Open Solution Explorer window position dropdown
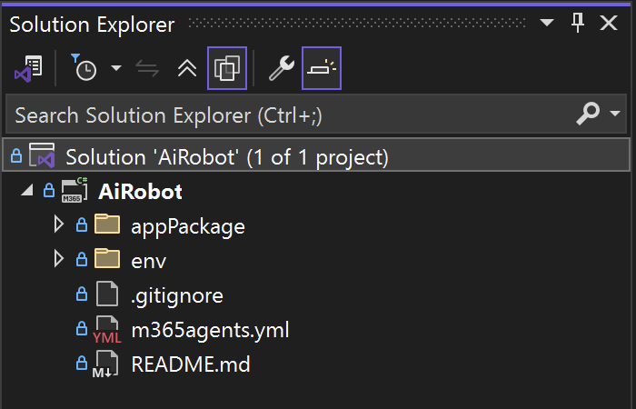 [x=547, y=23]
